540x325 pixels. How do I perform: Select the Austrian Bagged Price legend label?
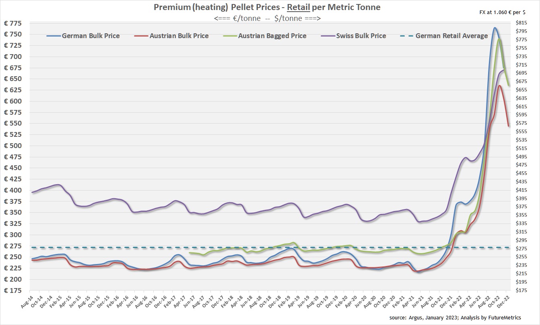pos(272,36)
